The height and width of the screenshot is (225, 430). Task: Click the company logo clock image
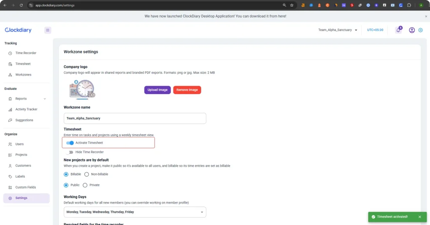(82, 89)
